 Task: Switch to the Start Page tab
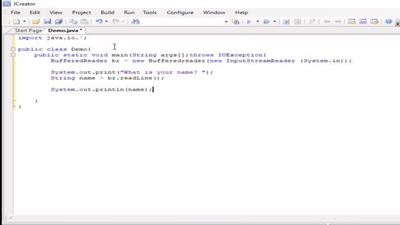[x=28, y=31]
